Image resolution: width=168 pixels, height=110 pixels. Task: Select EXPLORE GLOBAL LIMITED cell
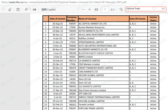click(x=104, y=101)
